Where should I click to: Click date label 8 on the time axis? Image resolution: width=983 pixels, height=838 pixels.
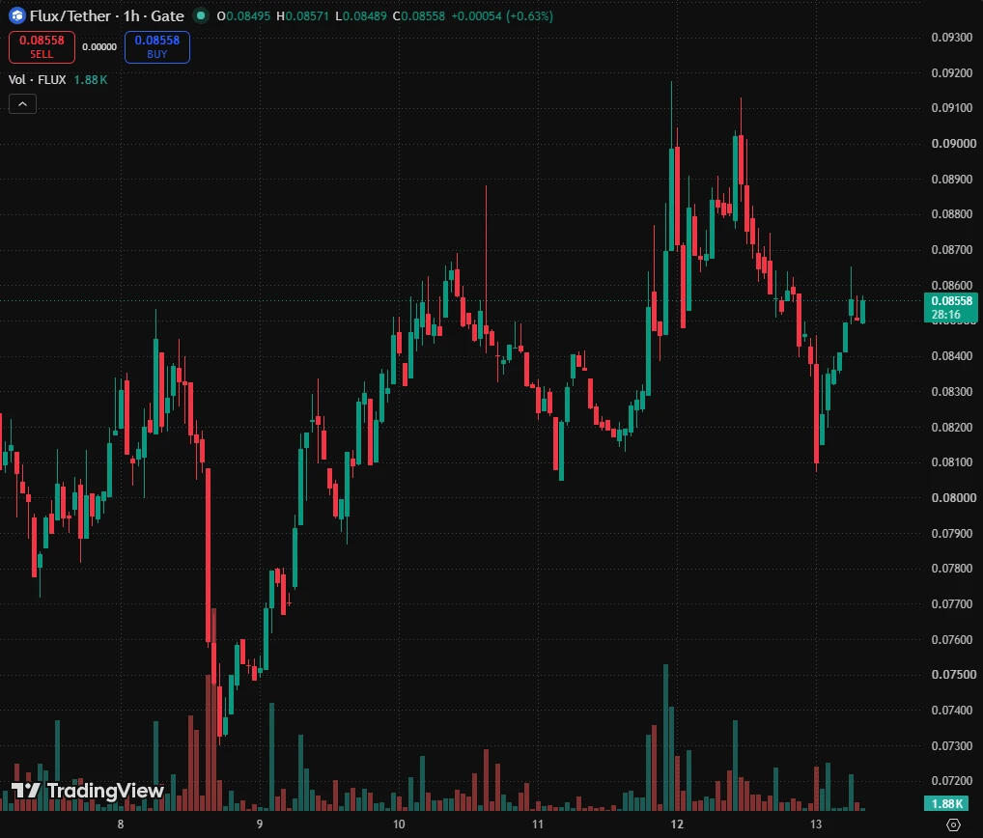pyautogui.click(x=121, y=824)
